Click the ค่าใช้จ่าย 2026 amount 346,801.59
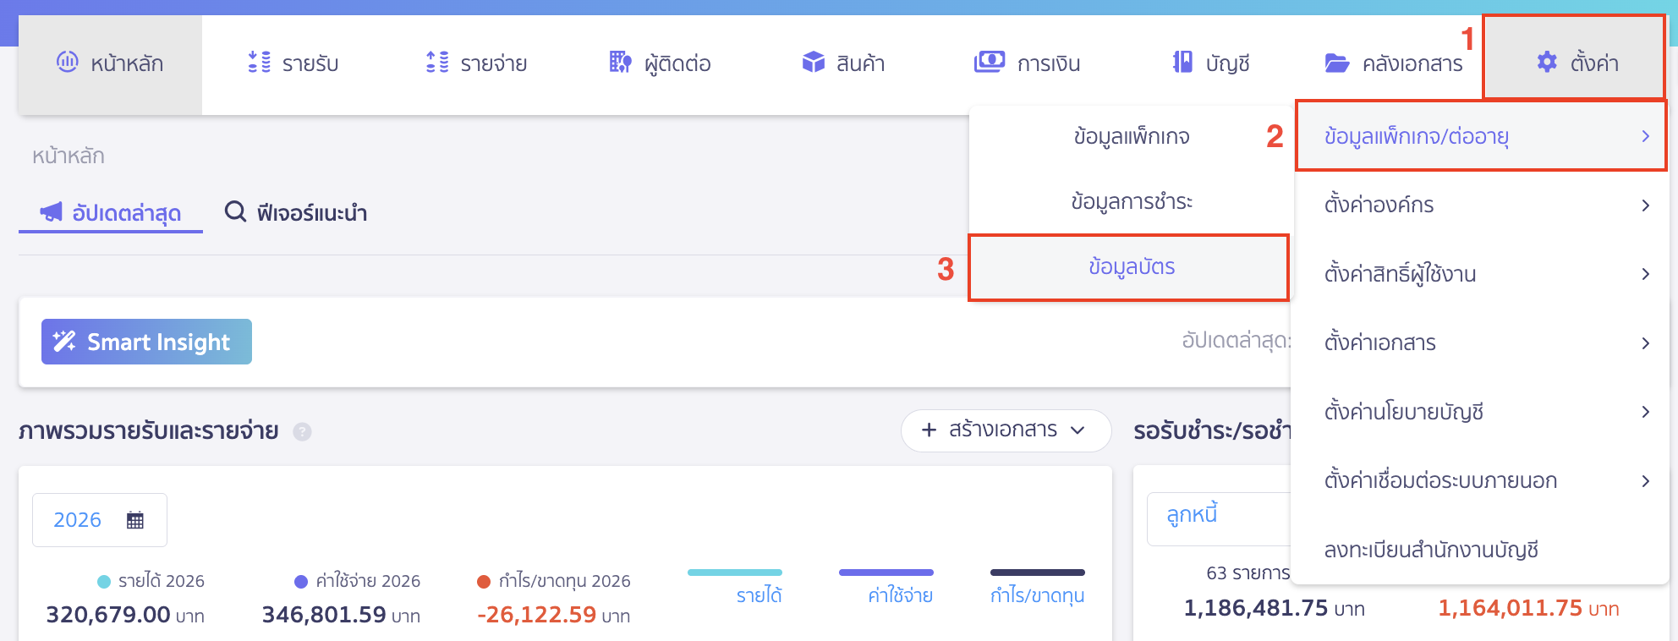Image resolution: width=1678 pixels, height=641 pixels. (324, 615)
